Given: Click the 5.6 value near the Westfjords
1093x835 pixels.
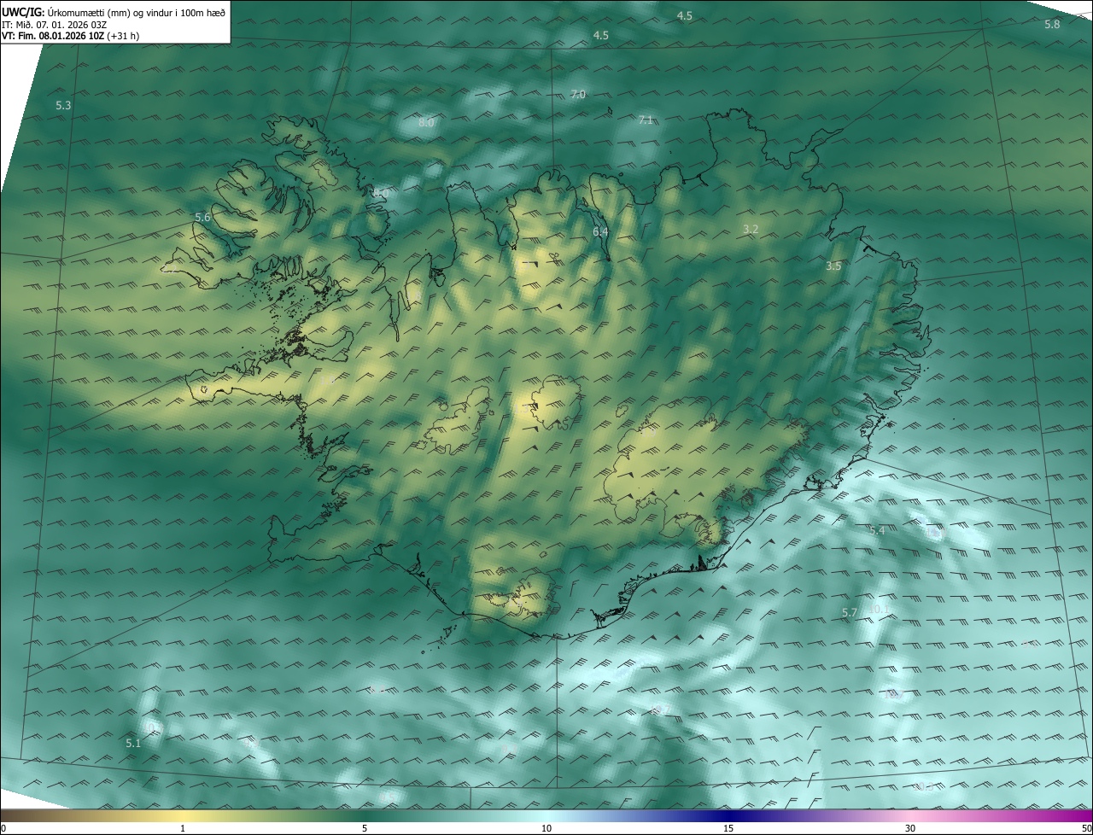Looking at the screenshot, I should click(x=202, y=218).
